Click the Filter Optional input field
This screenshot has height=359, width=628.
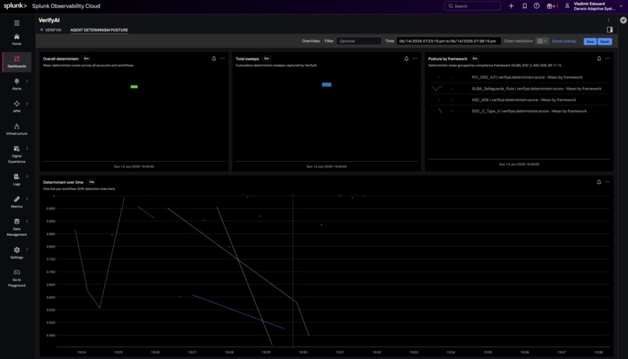(x=358, y=41)
